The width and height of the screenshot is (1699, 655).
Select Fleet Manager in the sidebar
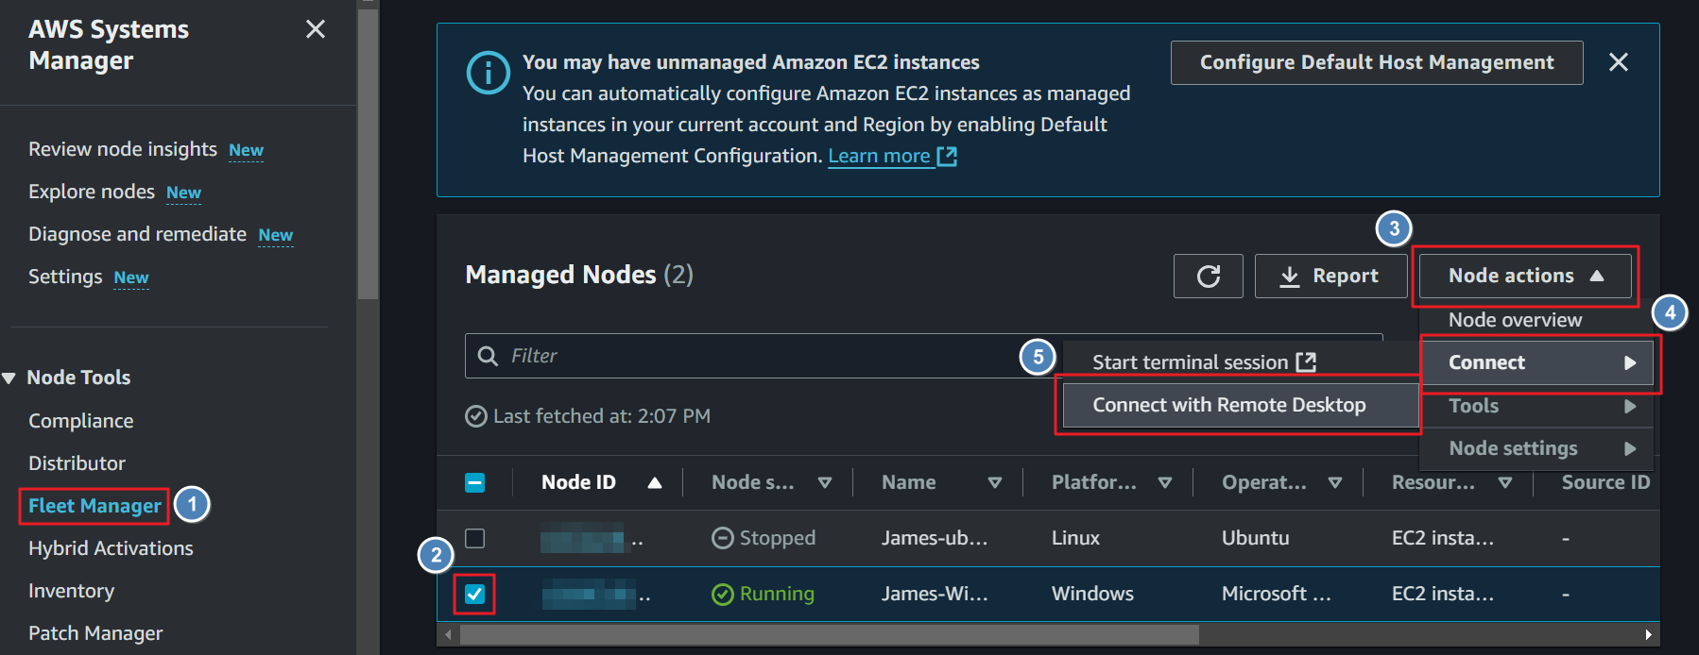[94, 506]
